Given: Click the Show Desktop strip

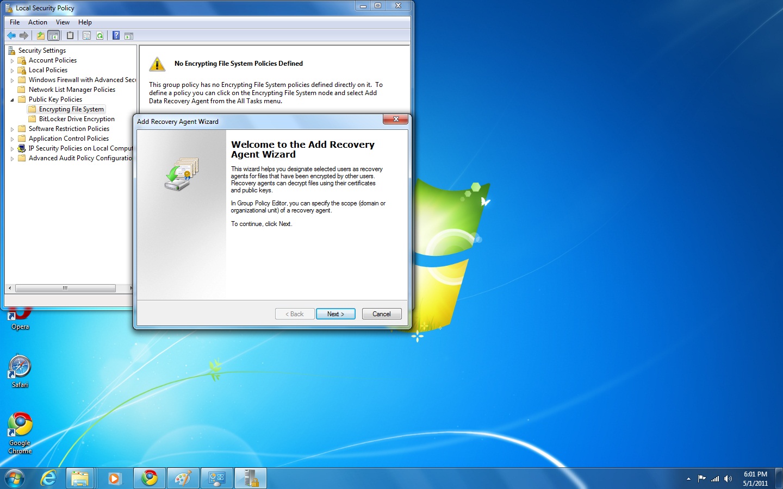Looking at the screenshot, I should pos(779,479).
